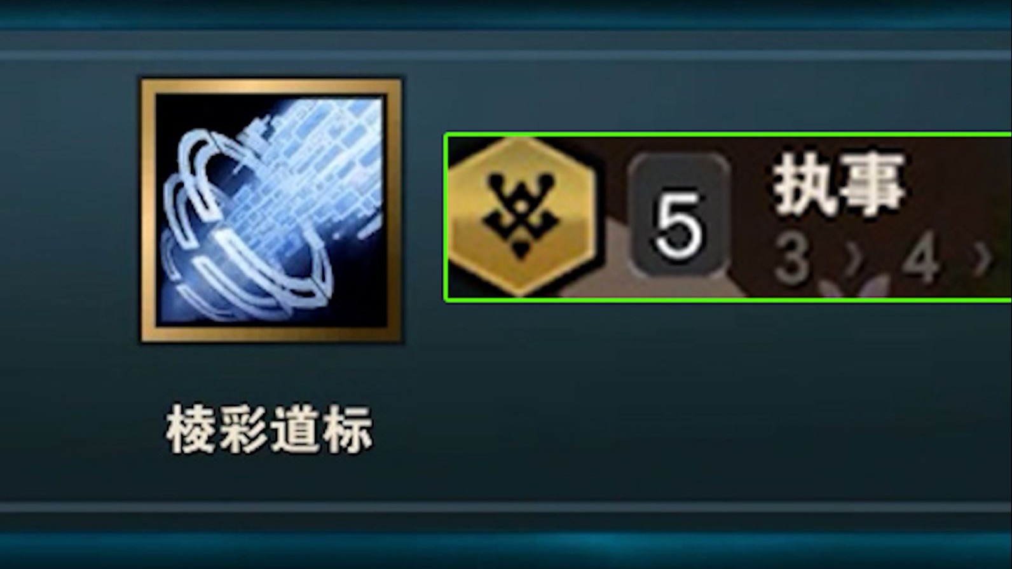Click the green border of the trait panel
The width and height of the screenshot is (1012, 569).
point(728,134)
